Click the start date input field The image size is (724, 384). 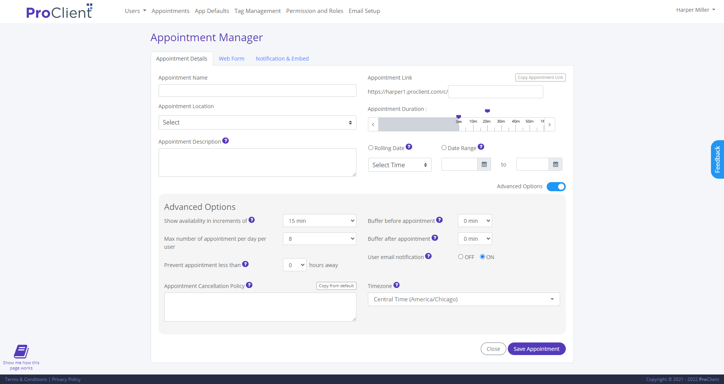click(459, 164)
